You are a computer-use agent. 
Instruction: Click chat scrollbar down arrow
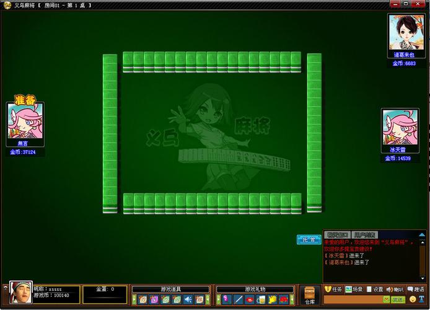click(x=423, y=278)
